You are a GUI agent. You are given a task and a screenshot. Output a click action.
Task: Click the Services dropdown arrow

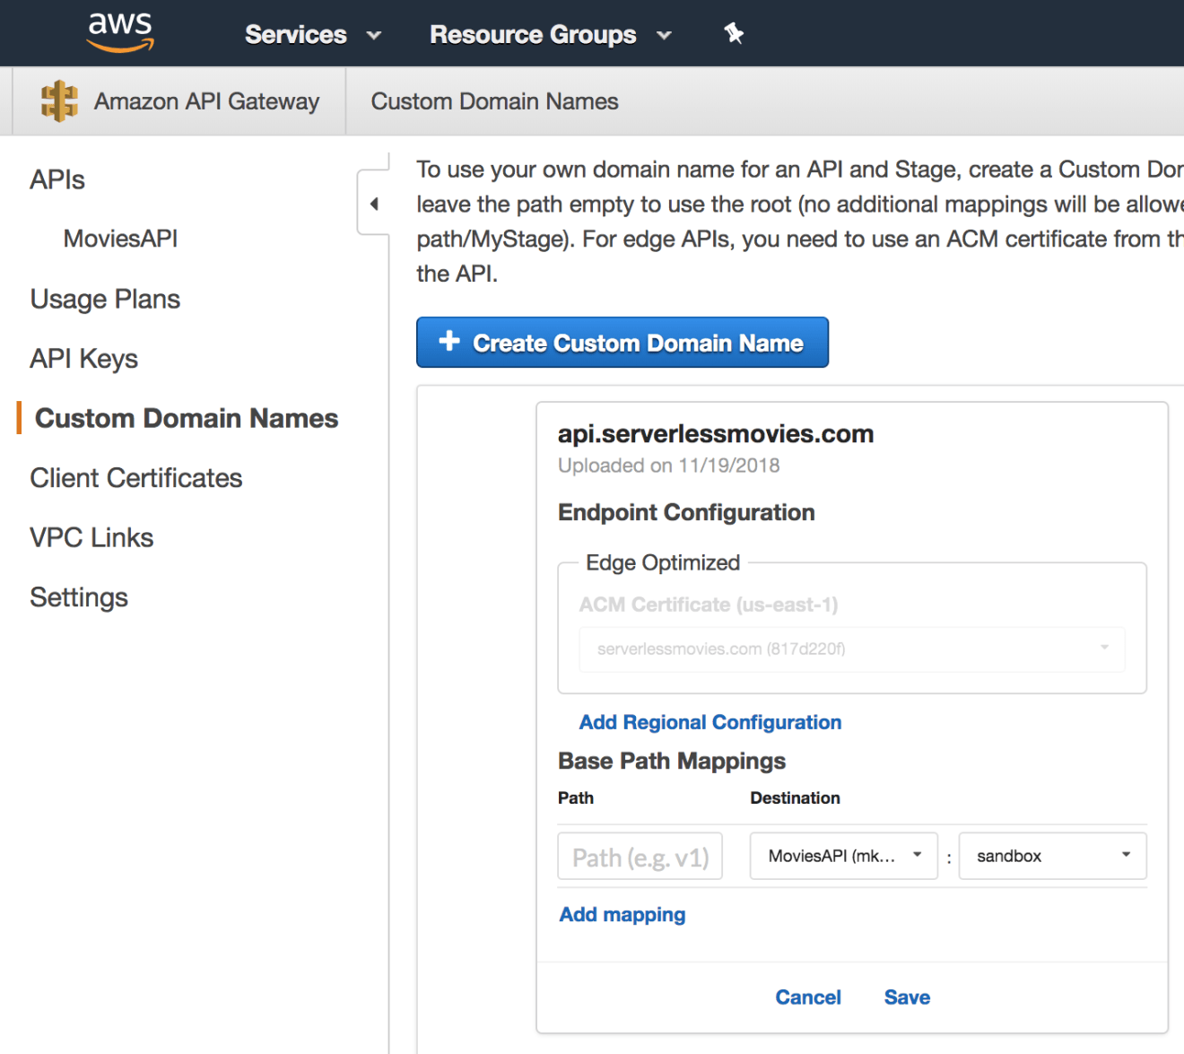374,36
